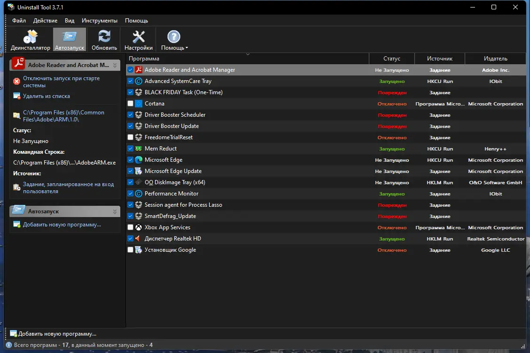This screenshot has height=353, width=530.
Task: Sort list by Статус column header
Action: pyautogui.click(x=392, y=58)
